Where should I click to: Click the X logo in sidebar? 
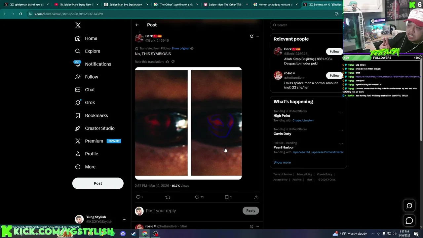pos(78,25)
